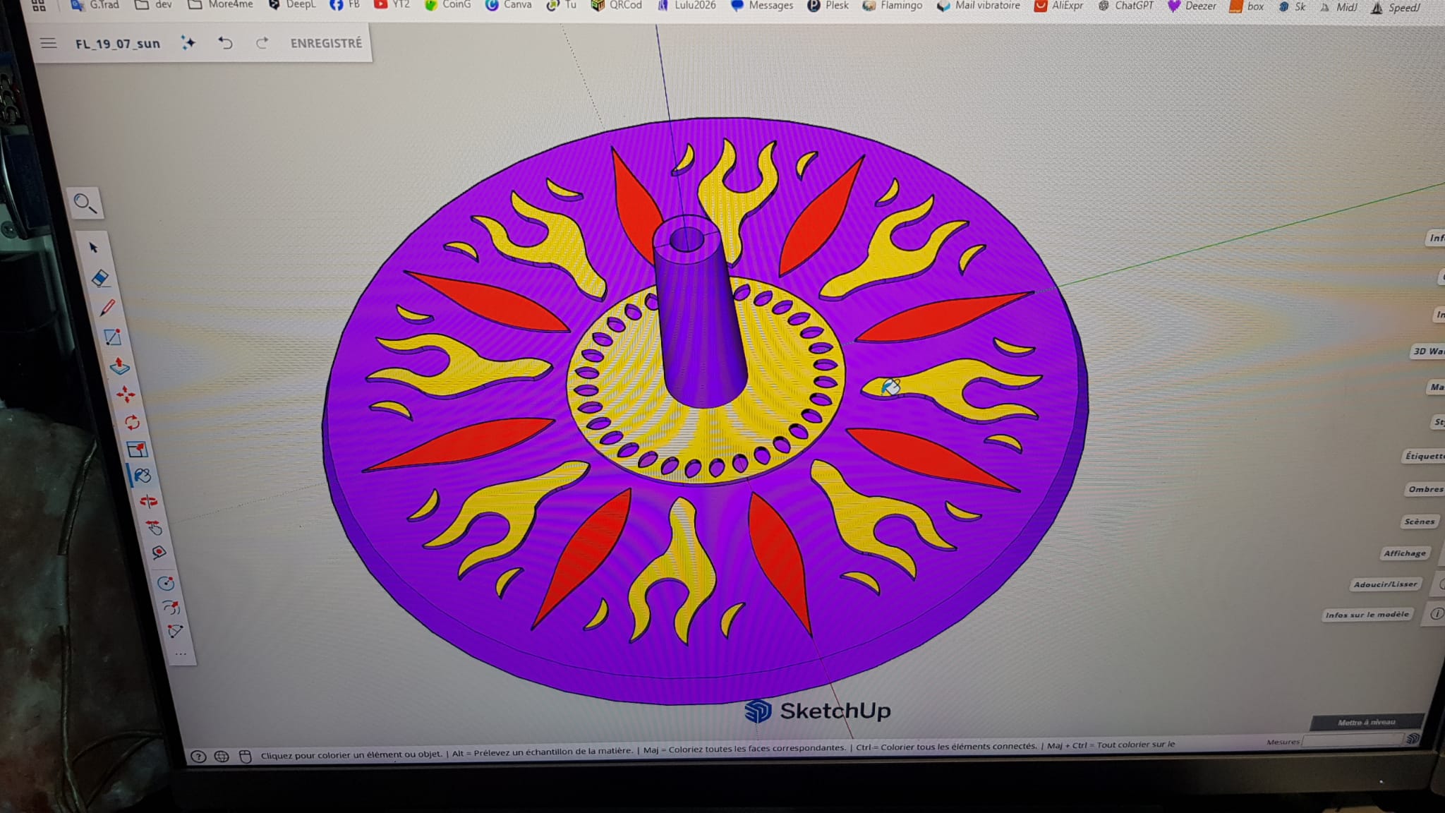Open the search magnifier at toolbar top
Viewport: 1445px width, 813px height.
[85, 204]
